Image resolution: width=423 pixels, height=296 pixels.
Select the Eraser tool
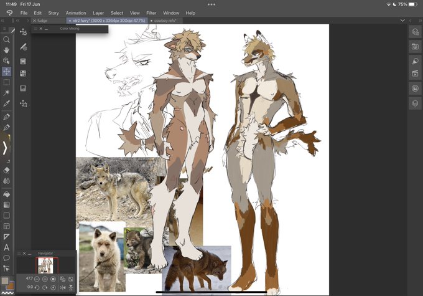[6, 170]
